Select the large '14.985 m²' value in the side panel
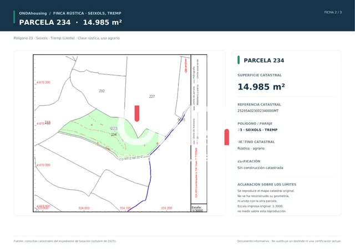355x251 pixels. [261, 87]
